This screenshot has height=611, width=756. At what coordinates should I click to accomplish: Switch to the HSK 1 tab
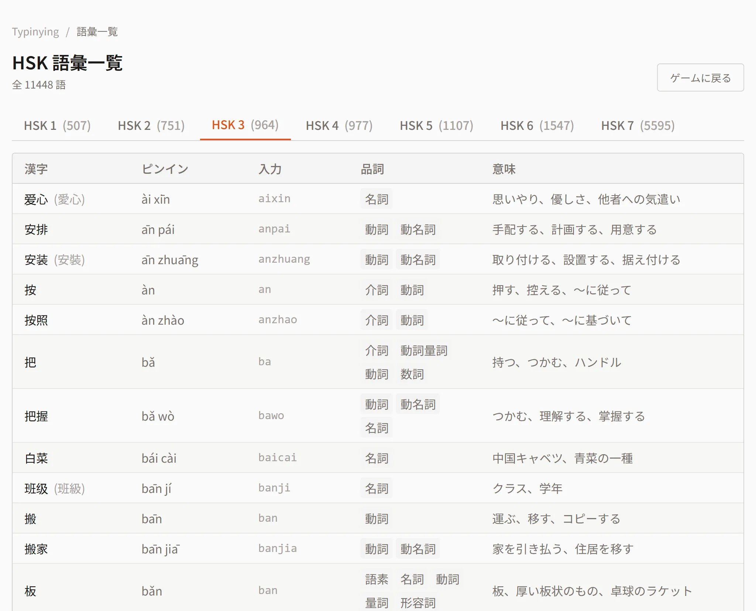[57, 125]
